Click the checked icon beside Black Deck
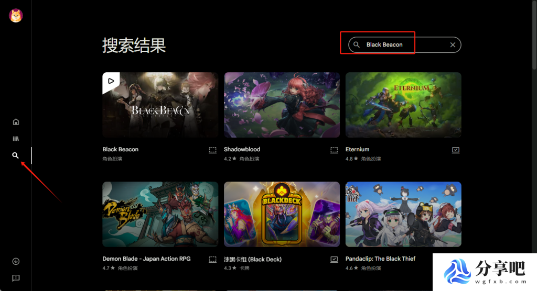This screenshot has height=291, width=537. [x=334, y=260]
